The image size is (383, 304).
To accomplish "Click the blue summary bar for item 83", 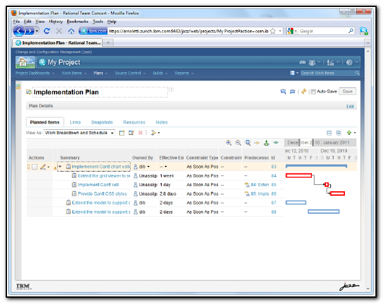I will click(316, 167).
